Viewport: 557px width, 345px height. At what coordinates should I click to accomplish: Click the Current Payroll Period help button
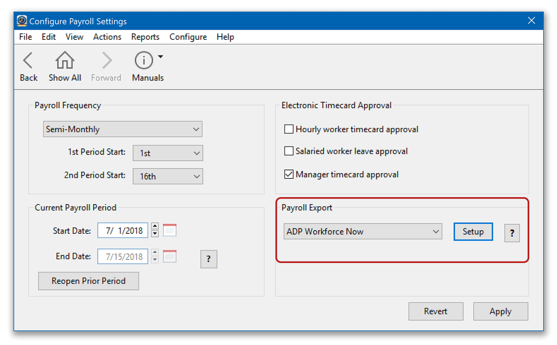pos(208,259)
